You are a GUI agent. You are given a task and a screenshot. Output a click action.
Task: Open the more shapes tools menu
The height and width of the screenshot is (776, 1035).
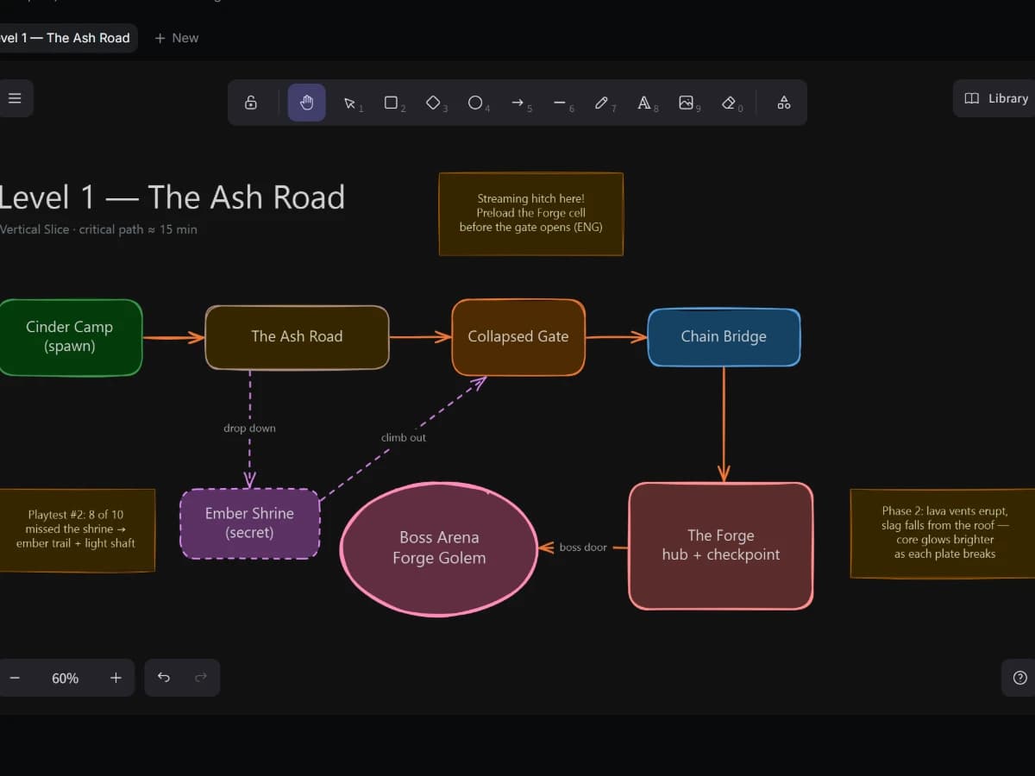784,103
